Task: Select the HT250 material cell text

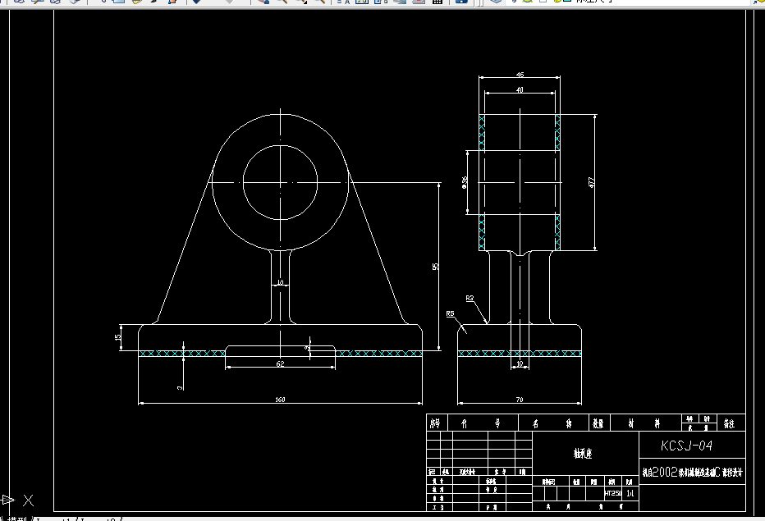Action: 613,493
